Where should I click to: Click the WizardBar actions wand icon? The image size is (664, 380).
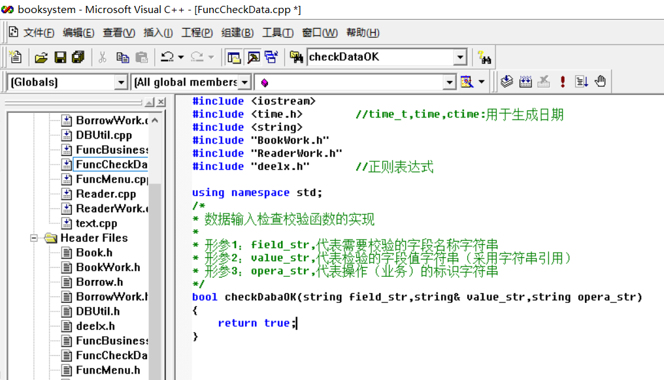click(x=467, y=82)
